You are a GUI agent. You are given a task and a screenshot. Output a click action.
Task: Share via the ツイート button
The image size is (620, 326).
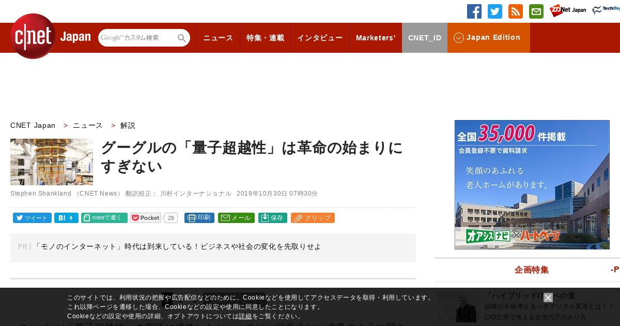(32, 218)
